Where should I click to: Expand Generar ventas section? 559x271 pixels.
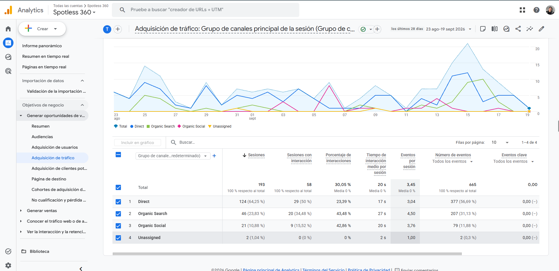click(x=21, y=211)
